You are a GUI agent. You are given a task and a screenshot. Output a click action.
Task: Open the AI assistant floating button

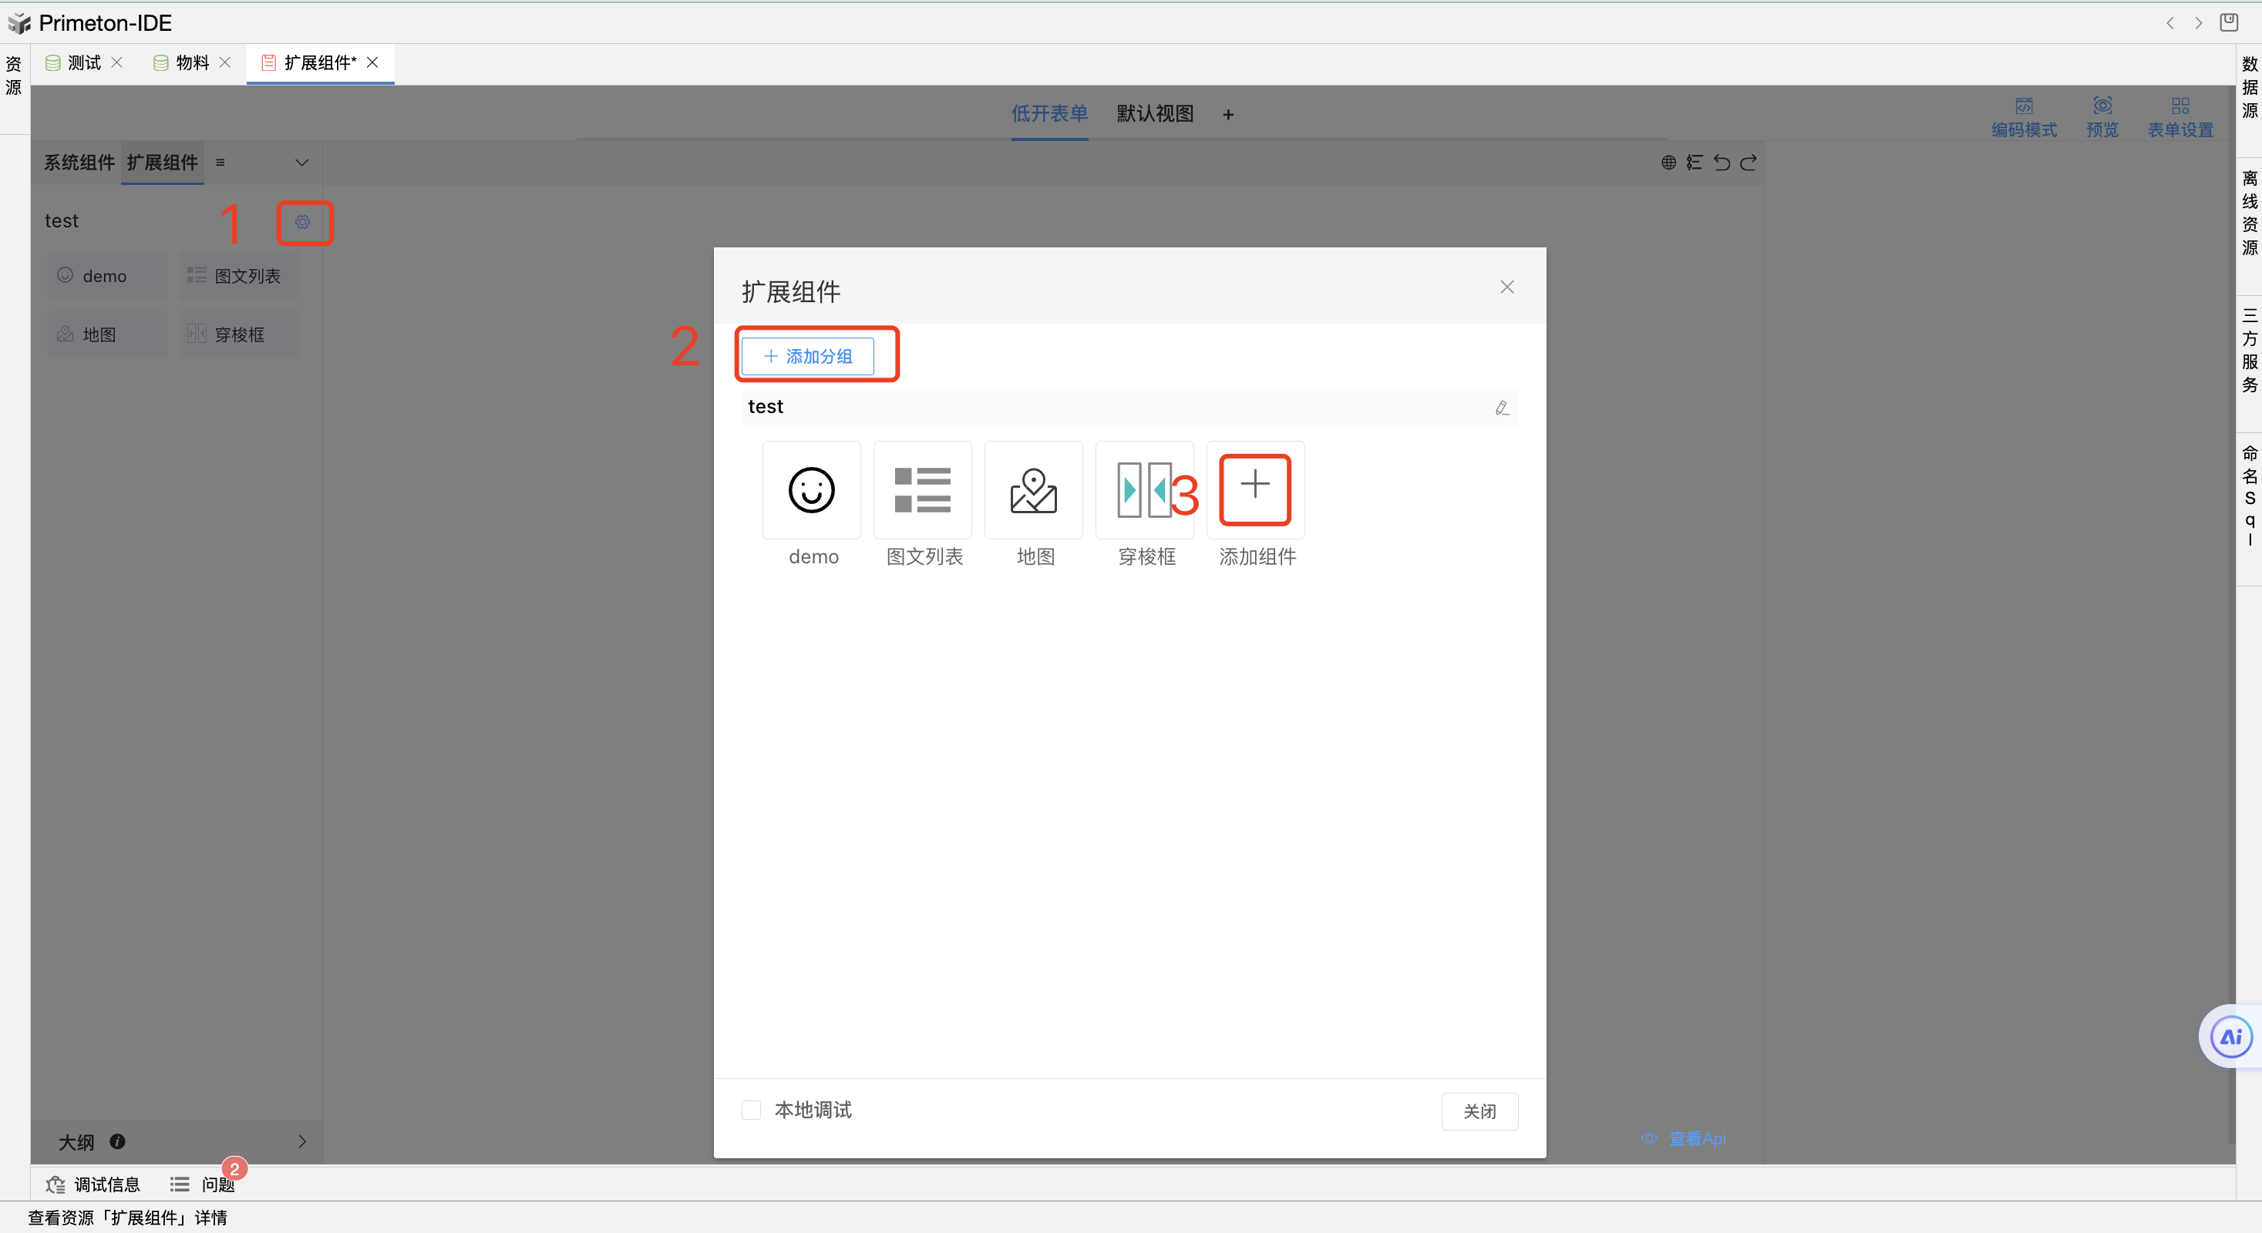(x=2230, y=1037)
